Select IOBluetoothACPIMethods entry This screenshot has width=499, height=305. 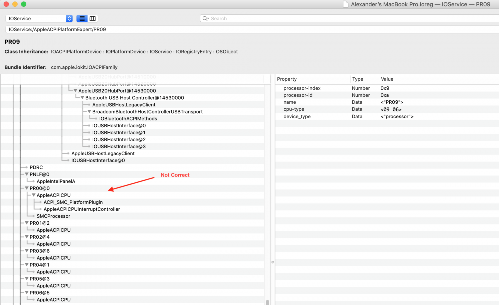[x=128, y=119]
